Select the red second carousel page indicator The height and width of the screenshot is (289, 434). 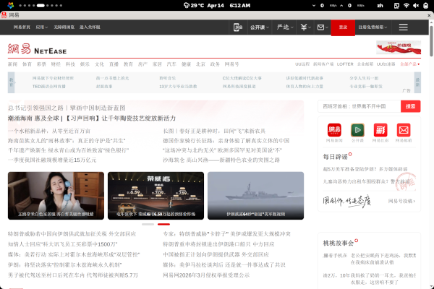pos(163,224)
